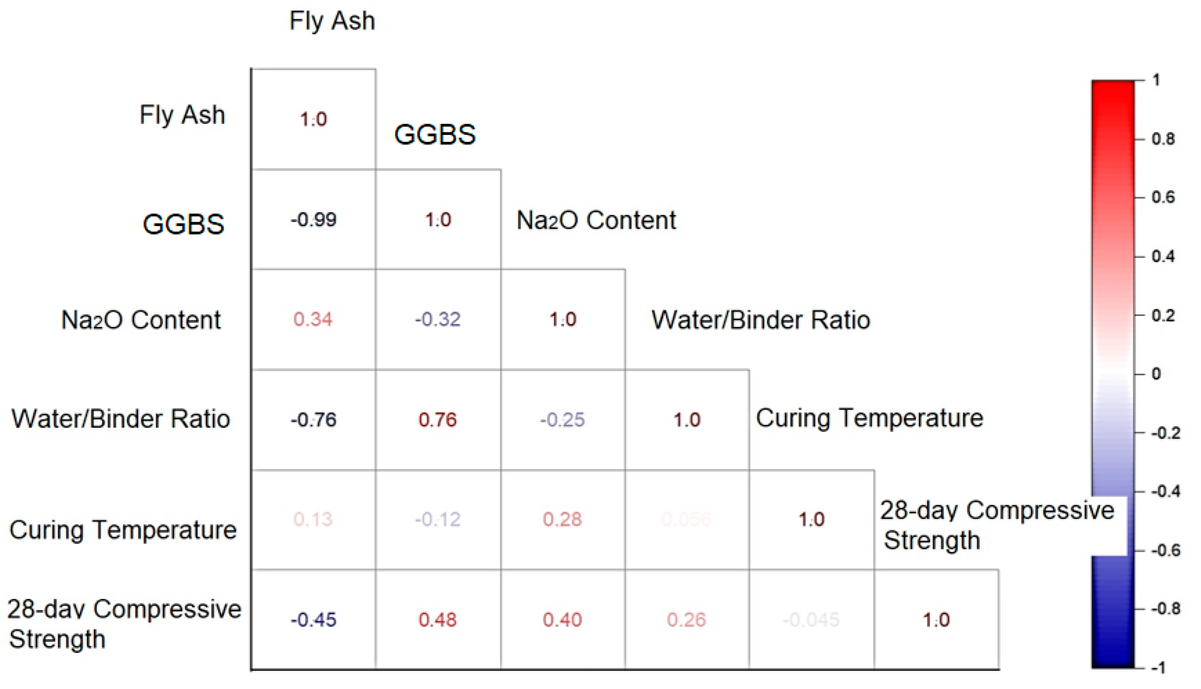Select the 0.28 correlation cell
The image size is (1201, 689).
(x=562, y=520)
